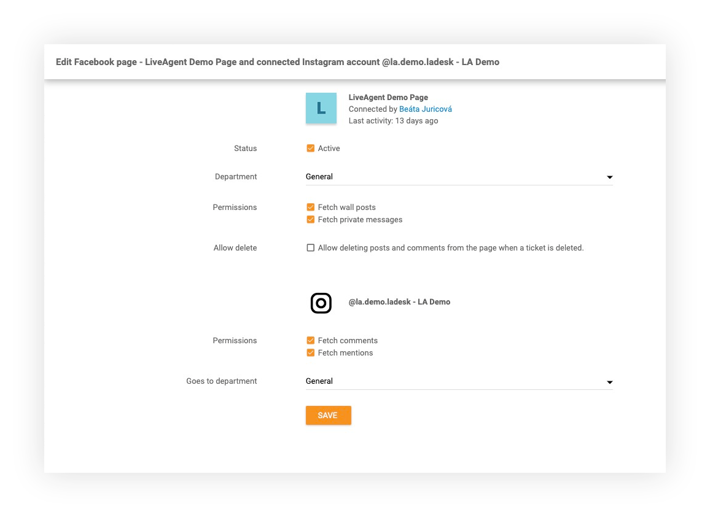Screen dimensions: 710x517
Task: Toggle the Fetch comments permission
Action: (x=311, y=340)
